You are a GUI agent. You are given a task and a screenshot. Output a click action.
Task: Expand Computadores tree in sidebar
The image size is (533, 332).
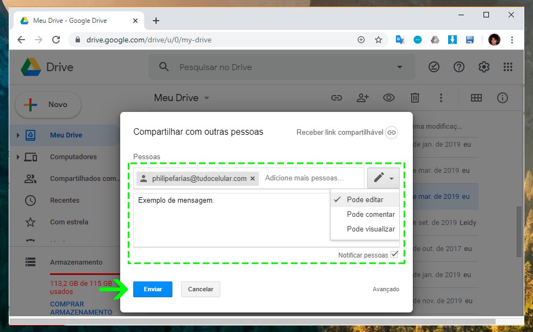[18, 157]
